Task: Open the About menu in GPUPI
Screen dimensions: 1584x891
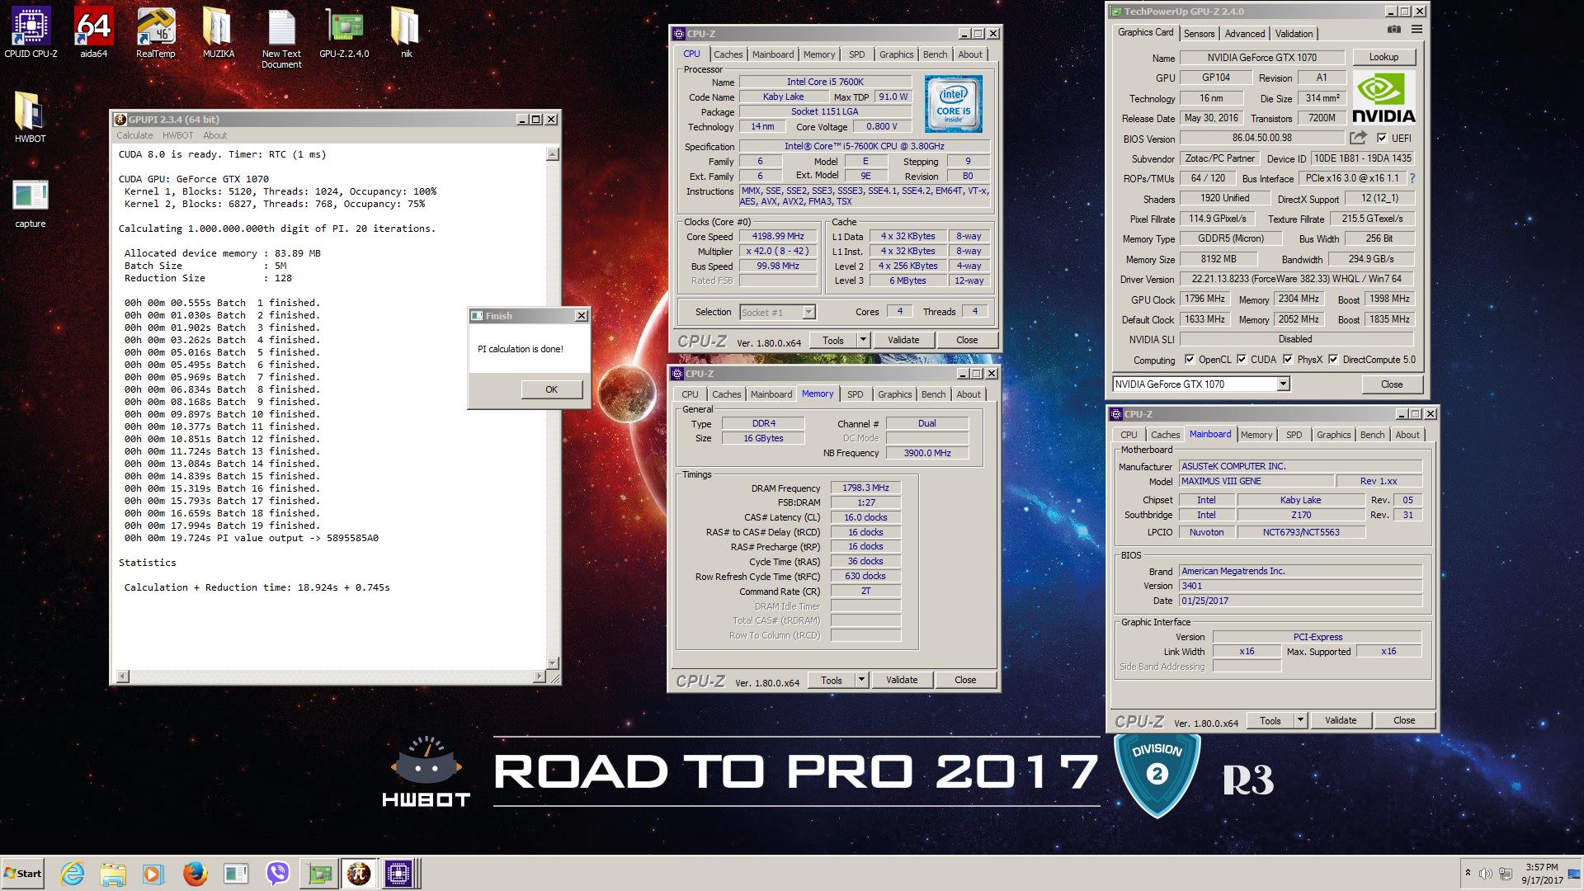Action: tap(215, 135)
